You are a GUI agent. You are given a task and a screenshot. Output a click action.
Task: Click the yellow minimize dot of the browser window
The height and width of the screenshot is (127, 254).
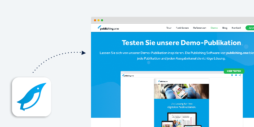[x=99, y=20]
